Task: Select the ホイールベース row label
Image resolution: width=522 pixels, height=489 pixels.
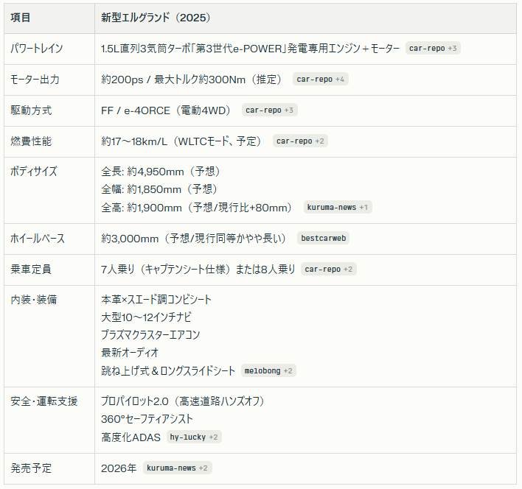Action: pyautogui.click(x=38, y=239)
